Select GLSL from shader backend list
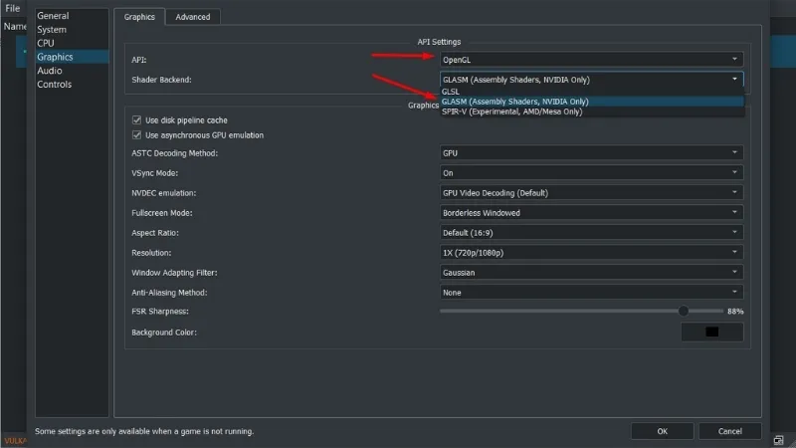 (x=451, y=91)
